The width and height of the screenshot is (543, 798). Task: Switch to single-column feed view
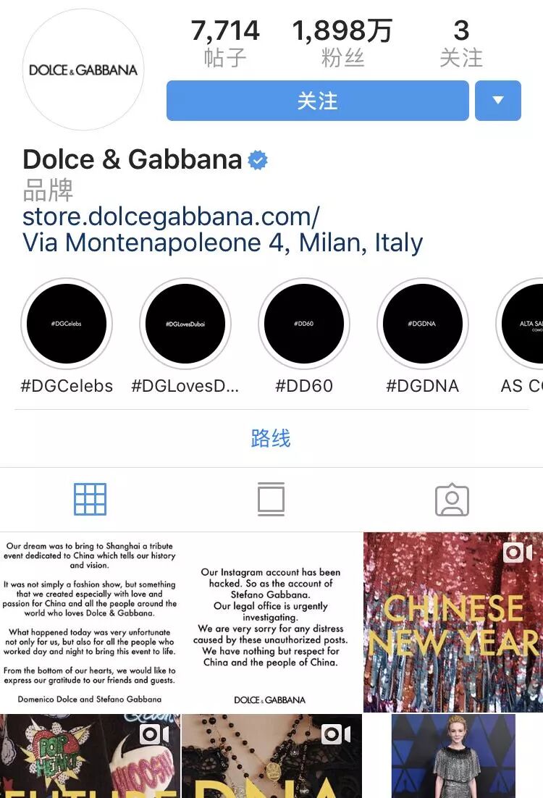click(271, 499)
